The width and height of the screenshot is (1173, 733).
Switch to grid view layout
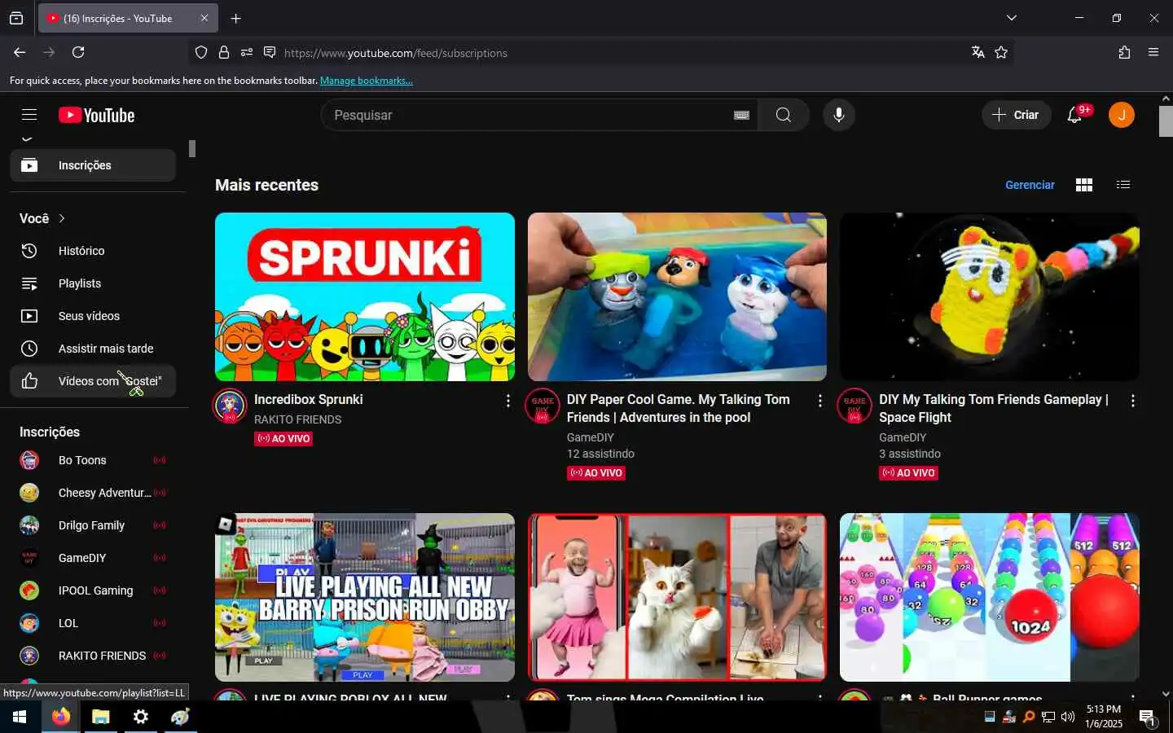coord(1083,185)
